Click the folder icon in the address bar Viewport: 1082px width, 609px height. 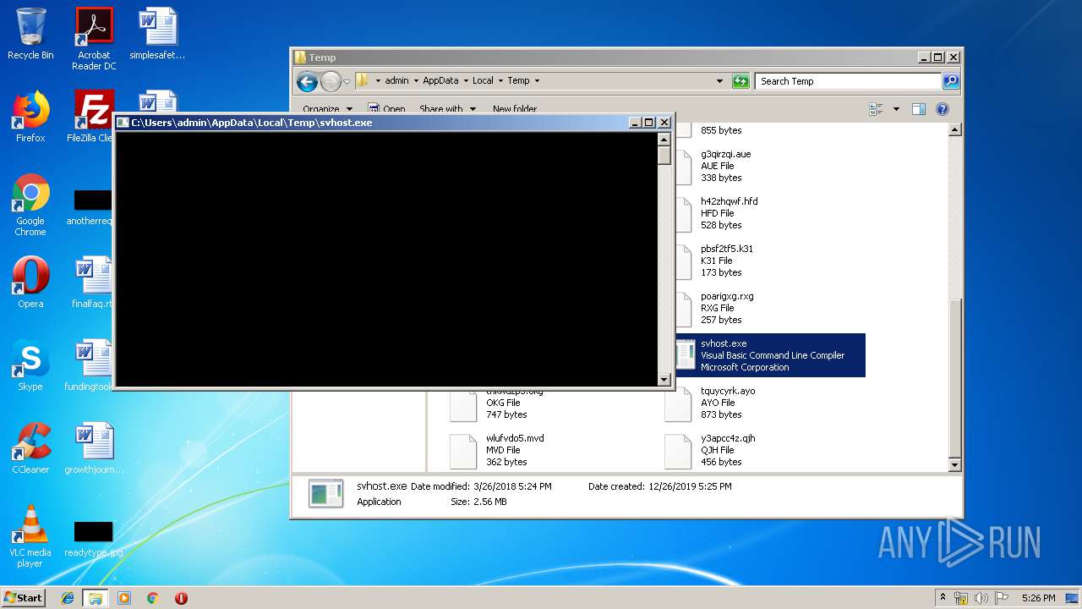point(363,81)
